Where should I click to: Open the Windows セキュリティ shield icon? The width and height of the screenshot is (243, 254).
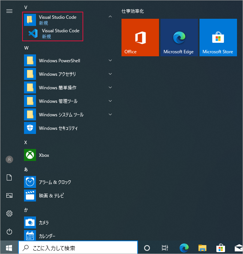[x=30, y=128]
